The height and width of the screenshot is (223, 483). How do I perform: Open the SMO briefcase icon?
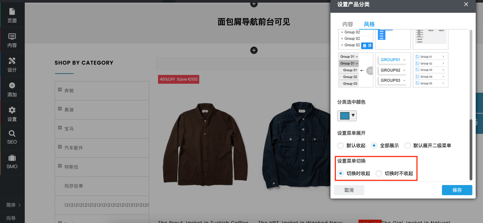12,161
